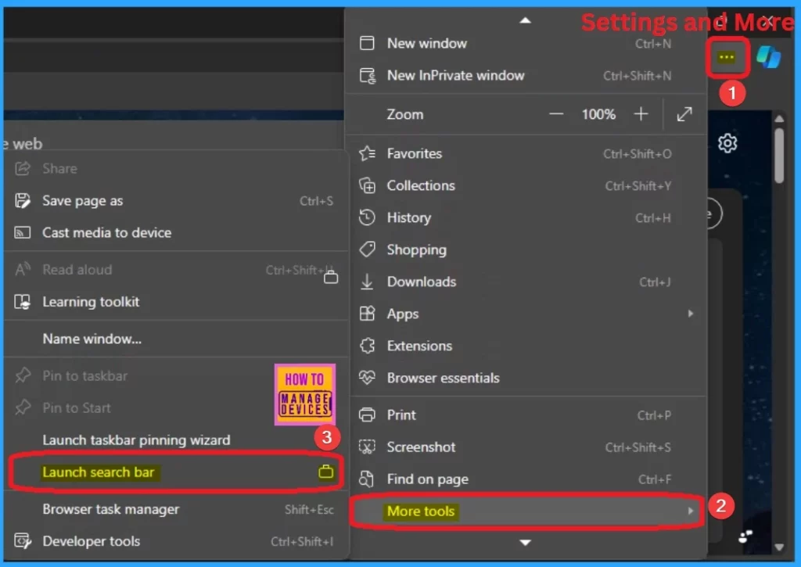Click the menu scroll-up arrow at top
The height and width of the screenshot is (567, 801).
pyautogui.click(x=525, y=20)
